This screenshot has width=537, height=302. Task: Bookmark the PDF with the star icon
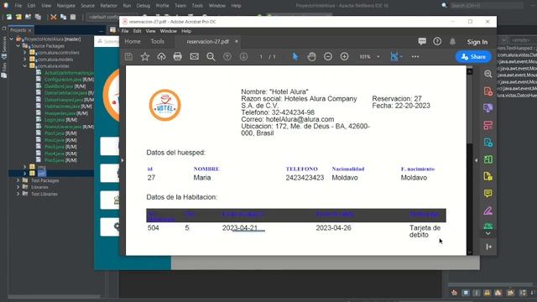[x=145, y=56]
